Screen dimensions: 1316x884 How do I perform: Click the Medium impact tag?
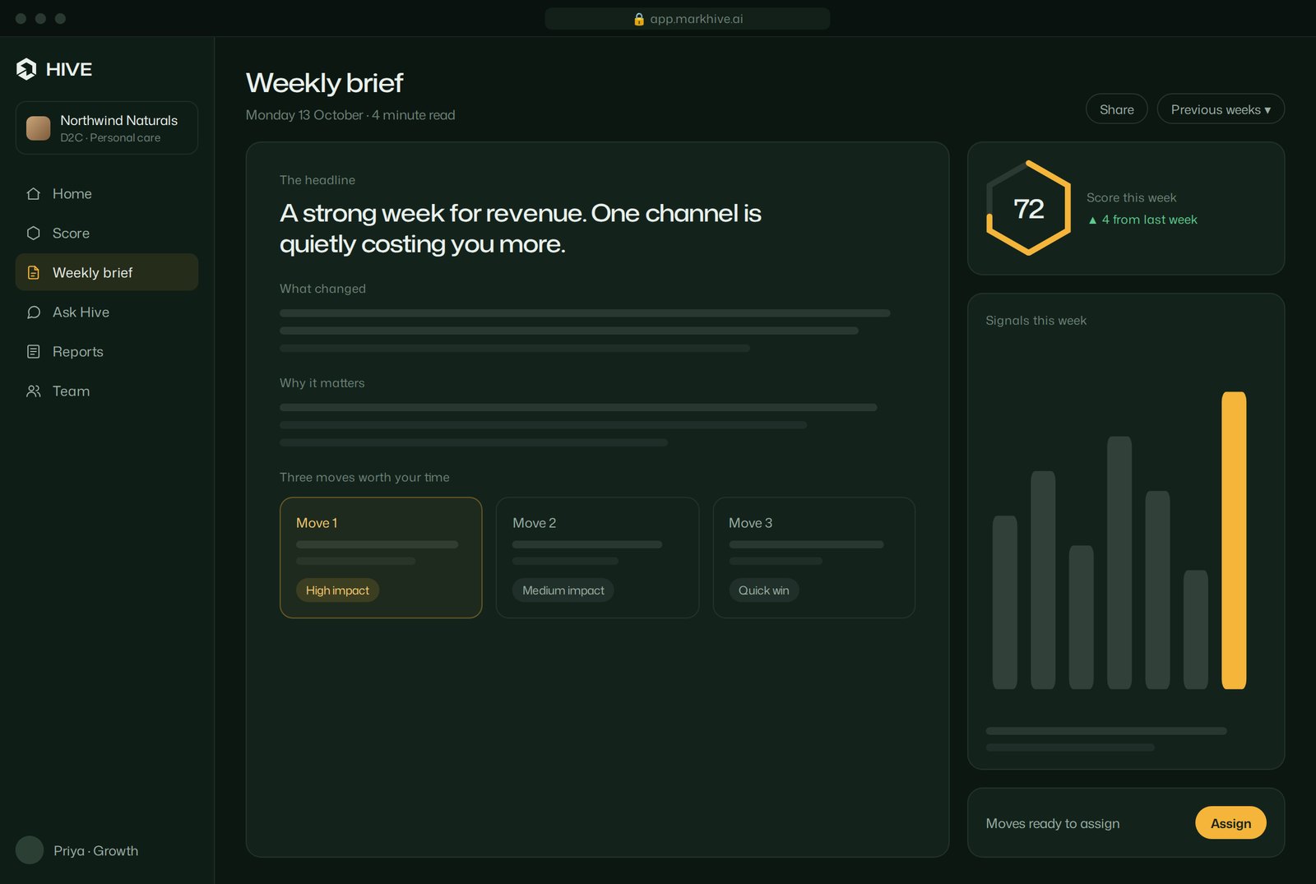(x=563, y=590)
